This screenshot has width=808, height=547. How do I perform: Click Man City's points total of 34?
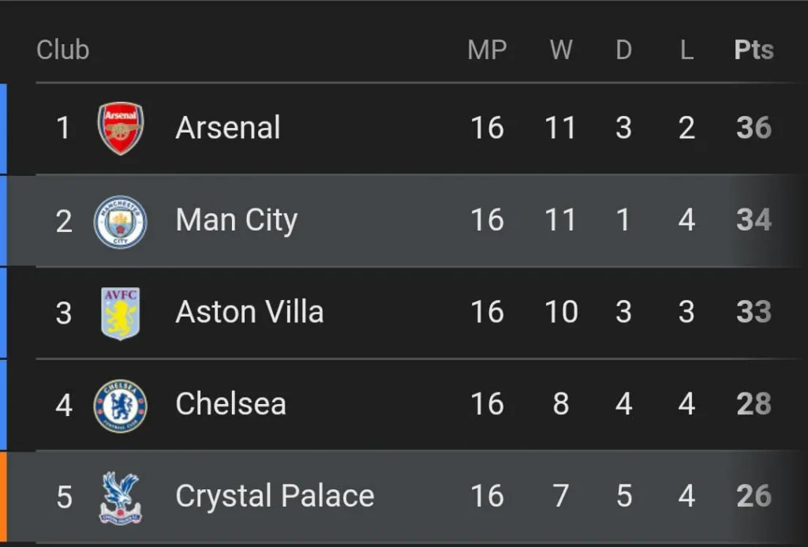pyautogui.click(x=753, y=221)
